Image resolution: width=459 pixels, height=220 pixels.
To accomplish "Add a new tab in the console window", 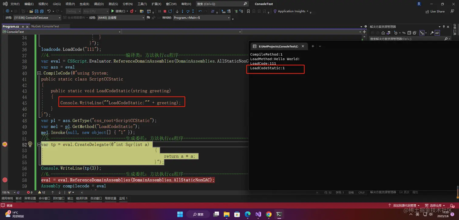I will click(313, 46).
